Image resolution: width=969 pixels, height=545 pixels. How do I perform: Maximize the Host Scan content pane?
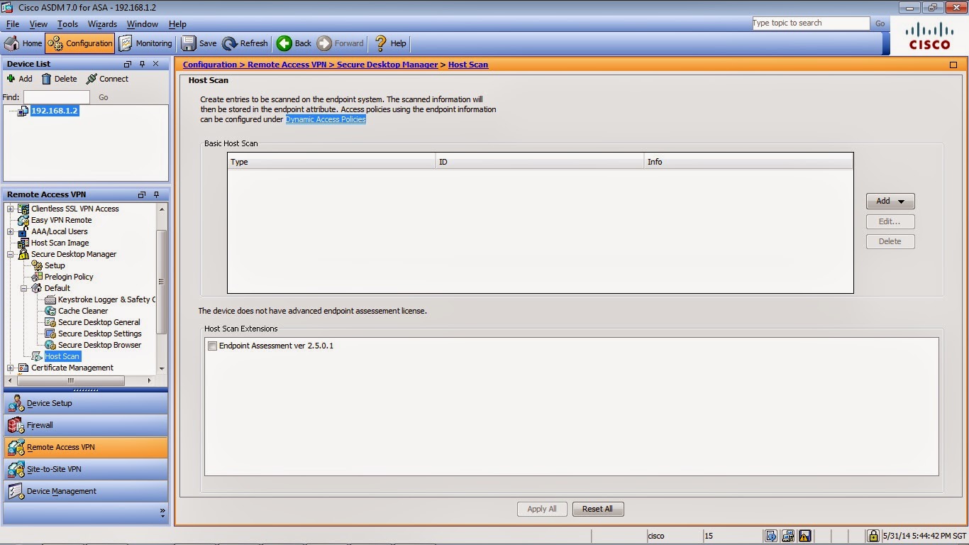[953, 65]
